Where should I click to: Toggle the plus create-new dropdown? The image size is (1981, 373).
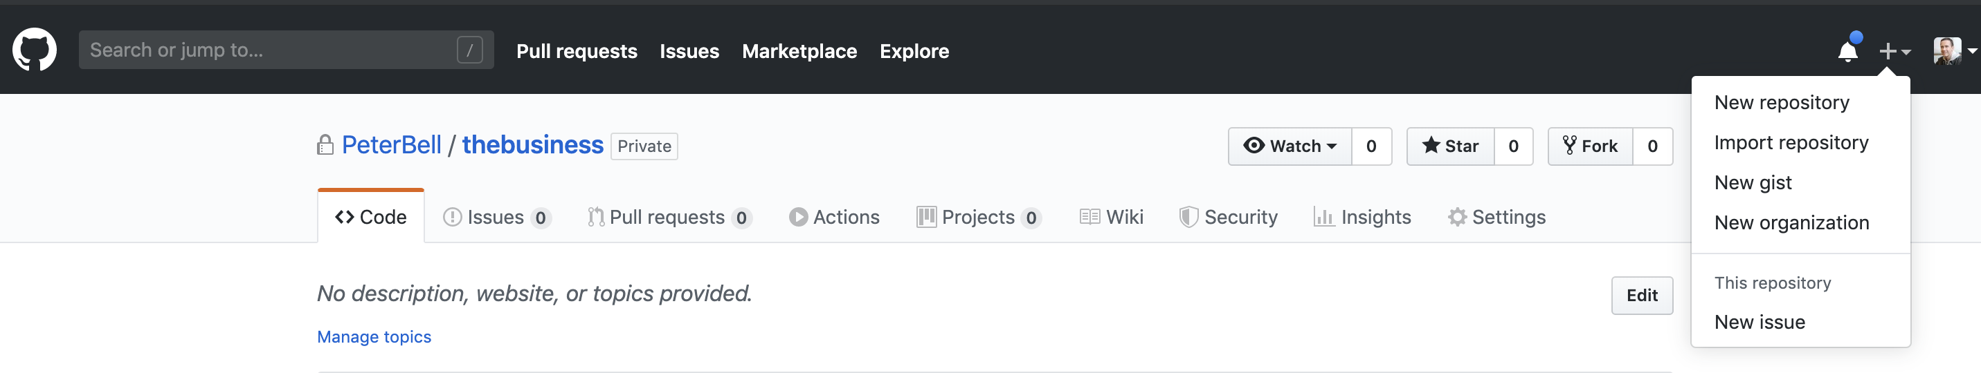(x=1895, y=51)
